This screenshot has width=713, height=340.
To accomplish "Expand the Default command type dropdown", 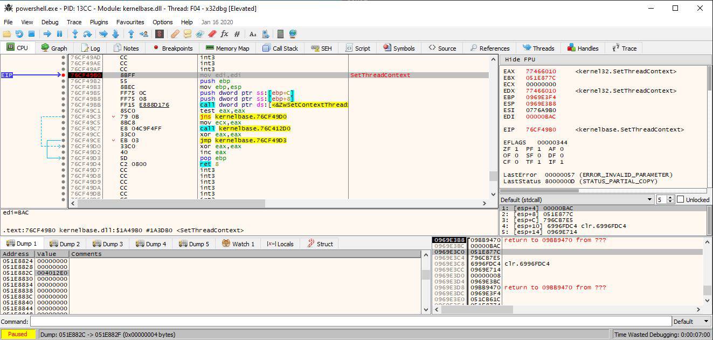I will click(690, 322).
